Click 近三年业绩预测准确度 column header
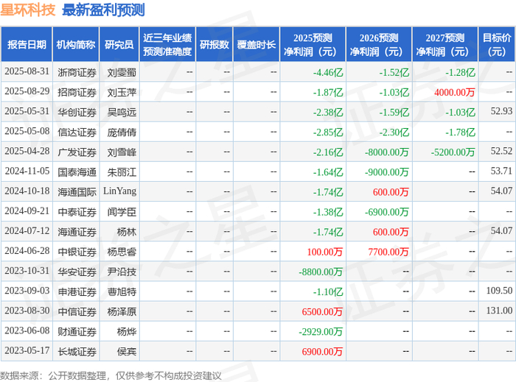The height and width of the screenshot is (382, 516). tap(167, 45)
